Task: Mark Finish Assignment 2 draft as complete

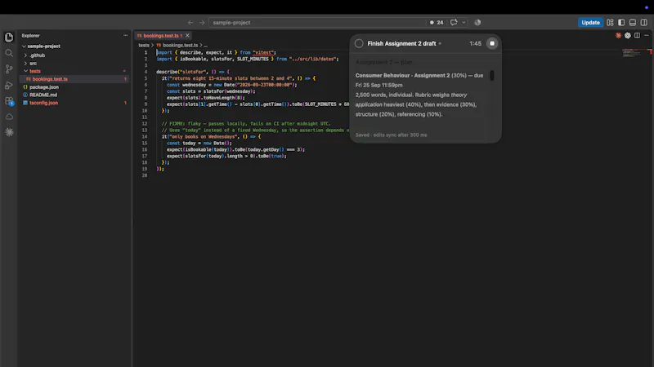Action: pos(359,43)
